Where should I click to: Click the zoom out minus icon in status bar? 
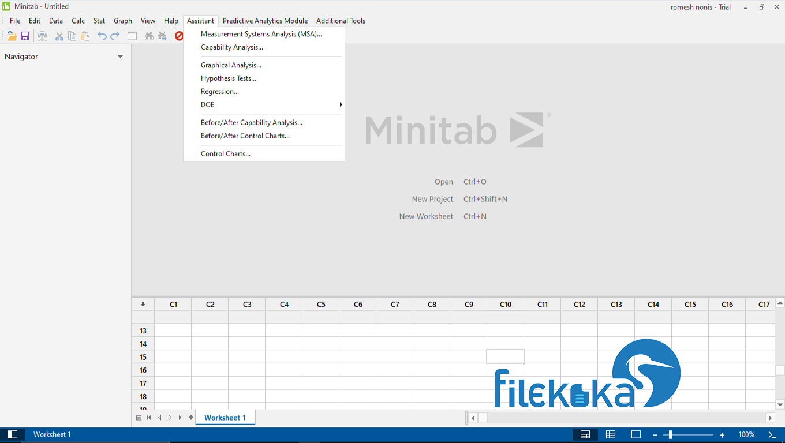[655, 435]
